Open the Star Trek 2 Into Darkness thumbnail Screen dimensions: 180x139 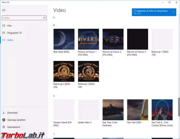[x=113, y=110]
